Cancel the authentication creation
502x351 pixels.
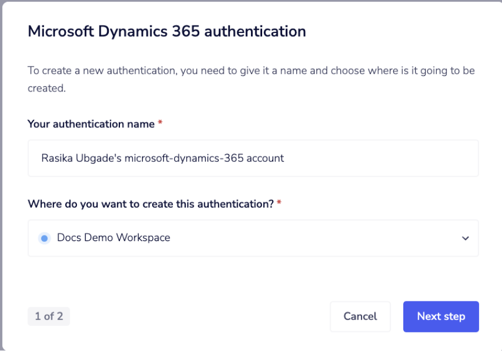pyautogui.click(x=360, y=316)
